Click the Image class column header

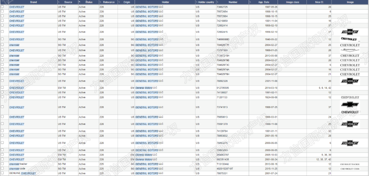coord(292,2)
